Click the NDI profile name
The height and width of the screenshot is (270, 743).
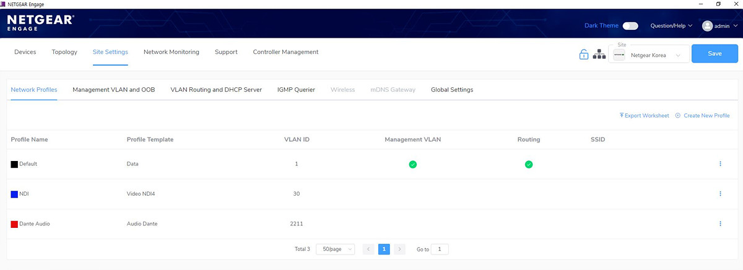24,194
